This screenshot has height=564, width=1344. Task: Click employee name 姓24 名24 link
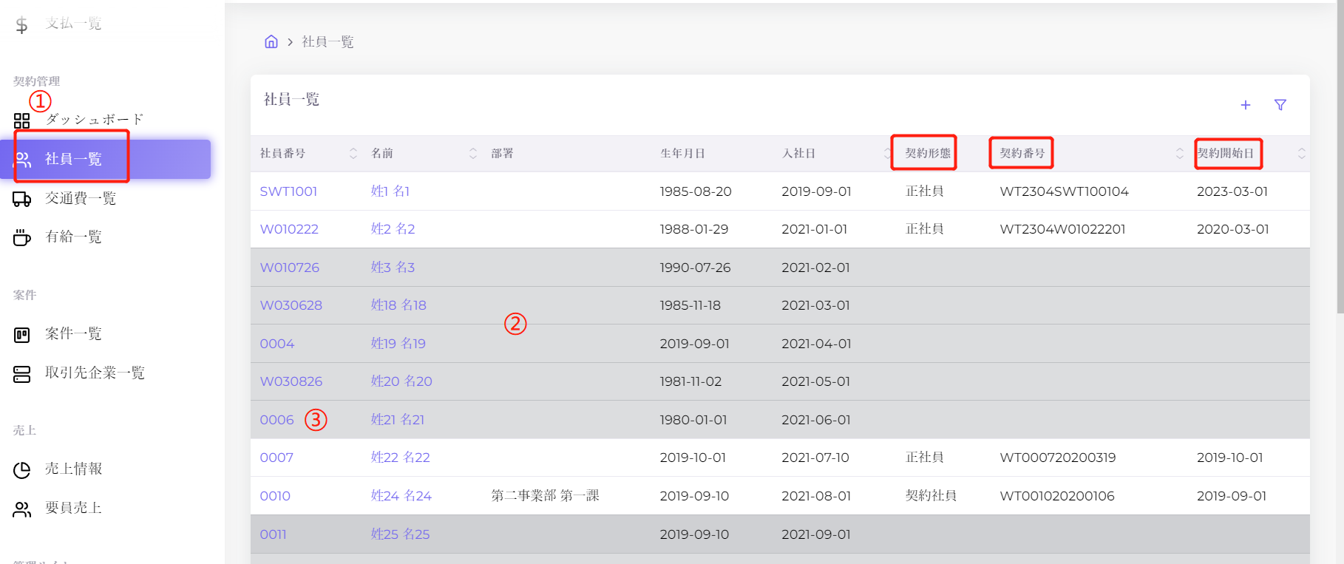click(401, 496)
